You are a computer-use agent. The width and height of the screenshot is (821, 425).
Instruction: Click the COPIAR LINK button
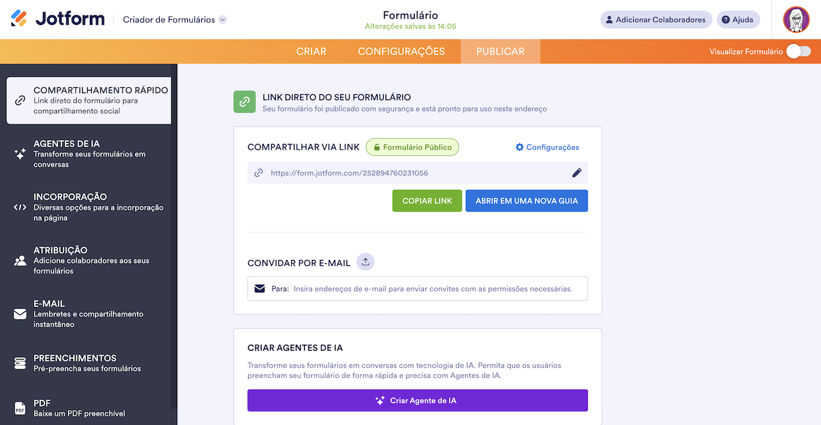pyautogui.click(x=427, y=200)
